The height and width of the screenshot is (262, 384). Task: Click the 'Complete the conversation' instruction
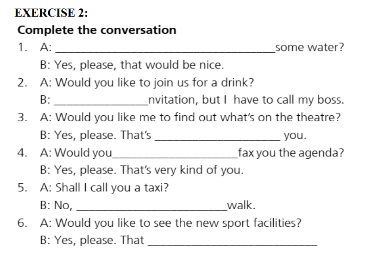[97, 30]
